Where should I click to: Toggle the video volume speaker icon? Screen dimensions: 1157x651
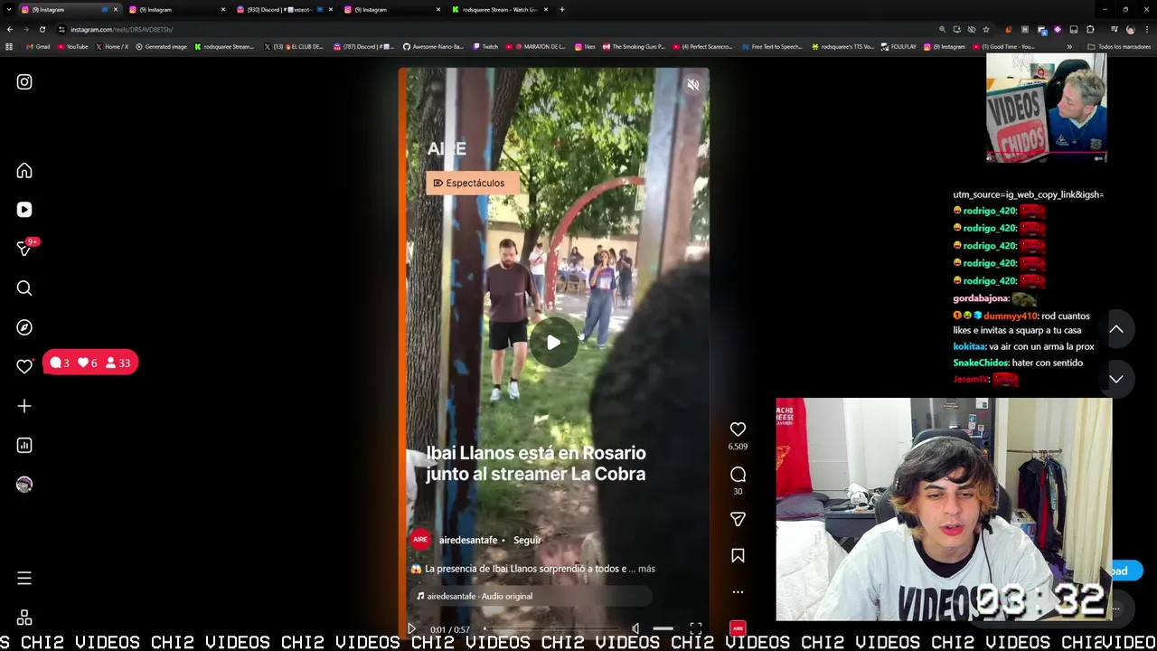coord(635,629)
